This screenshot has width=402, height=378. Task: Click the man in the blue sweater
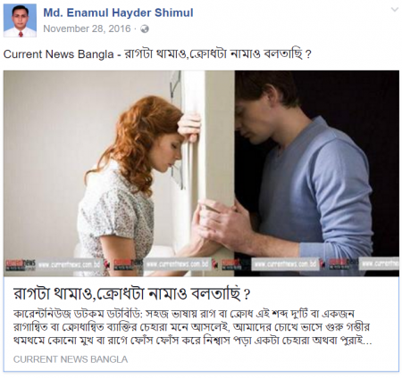click(301, 167)
